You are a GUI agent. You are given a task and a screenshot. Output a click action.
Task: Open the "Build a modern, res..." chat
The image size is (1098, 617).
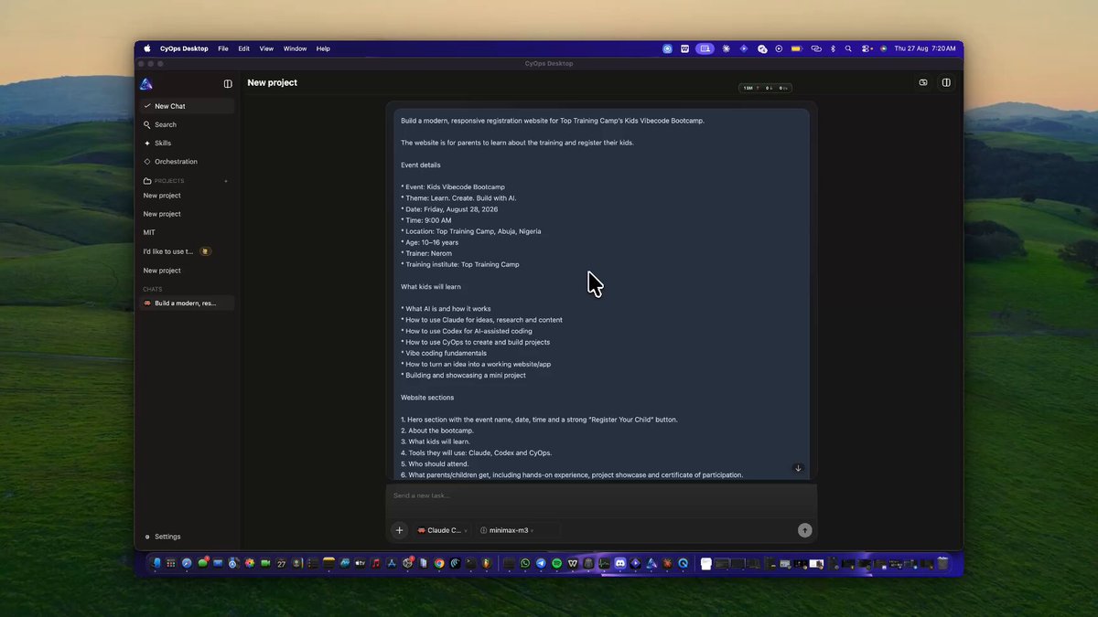[187, 303]
